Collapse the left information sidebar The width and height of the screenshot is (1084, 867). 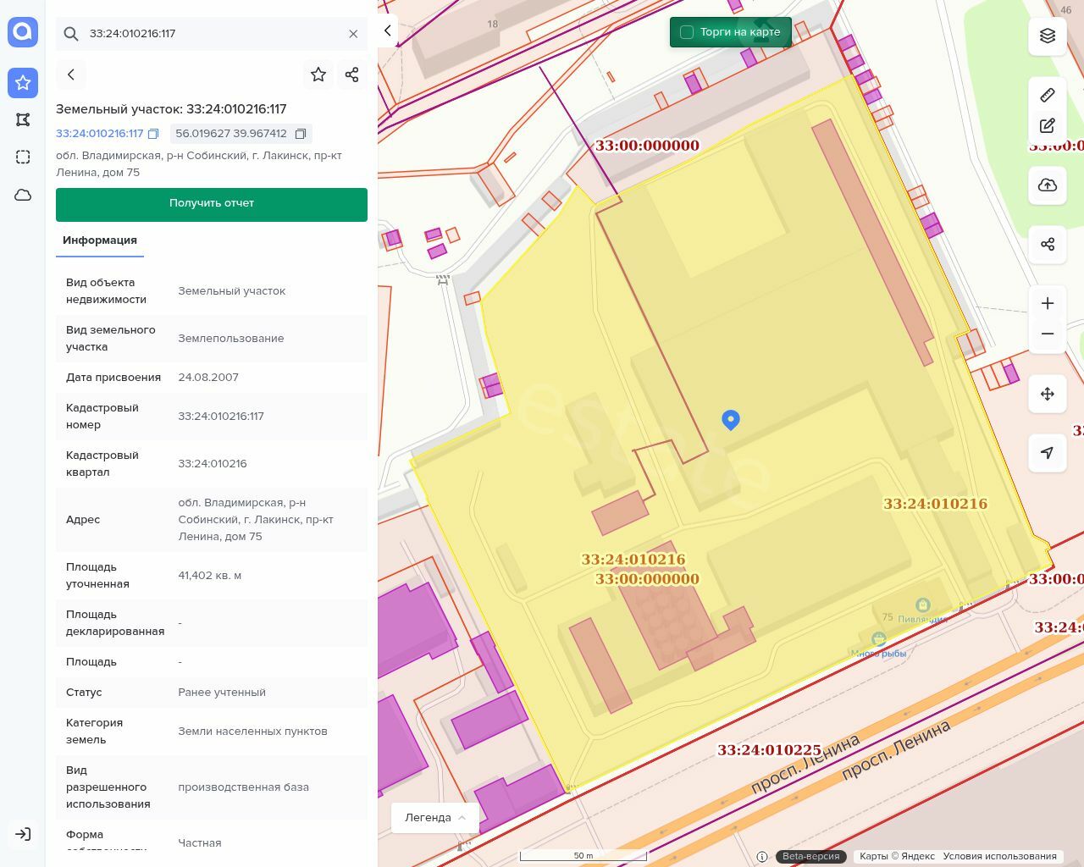[387, 31]
